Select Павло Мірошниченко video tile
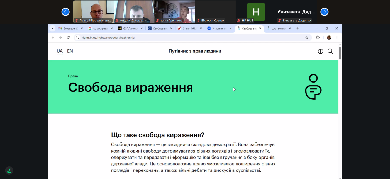The height and width of the screenshot is (179, 390). [93, 12]
